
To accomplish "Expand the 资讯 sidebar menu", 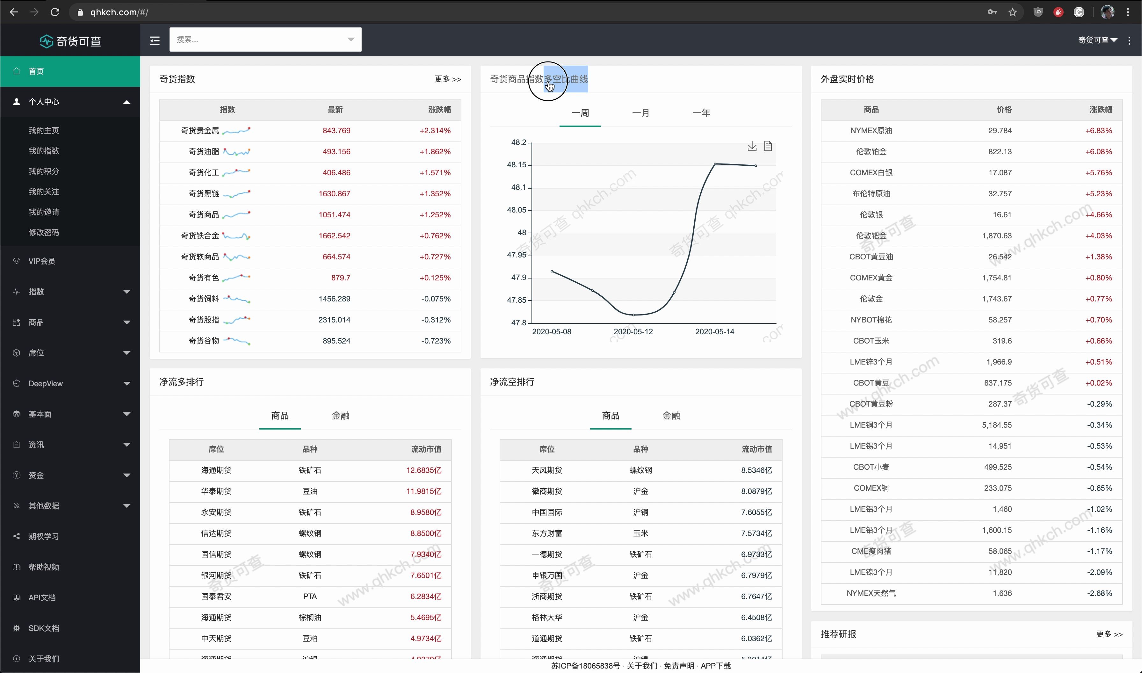I will [x=126, y=445].
